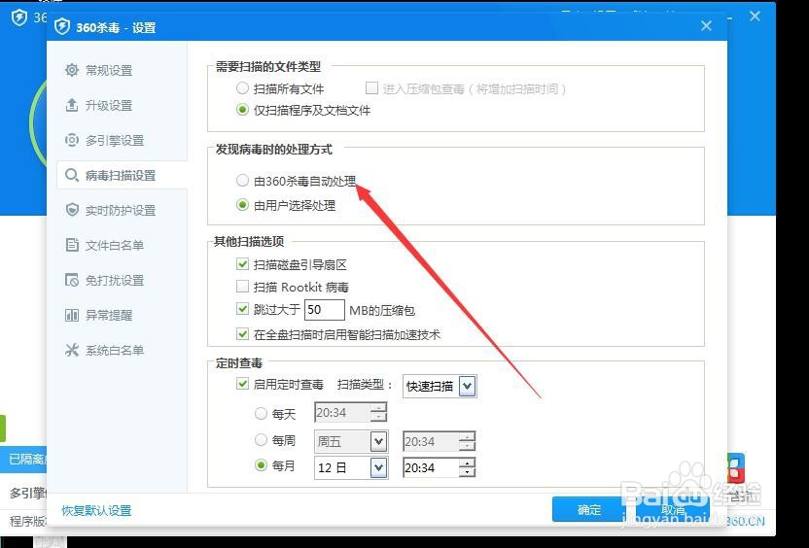Close the 360杀毒 设置 dialog

[x=706, y=26]
